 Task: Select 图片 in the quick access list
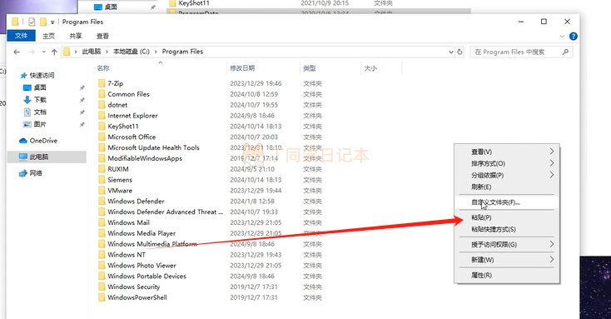40,124
